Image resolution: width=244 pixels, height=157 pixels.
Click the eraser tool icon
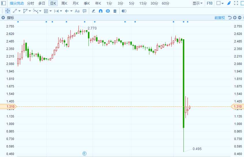[x=93, y=11]
